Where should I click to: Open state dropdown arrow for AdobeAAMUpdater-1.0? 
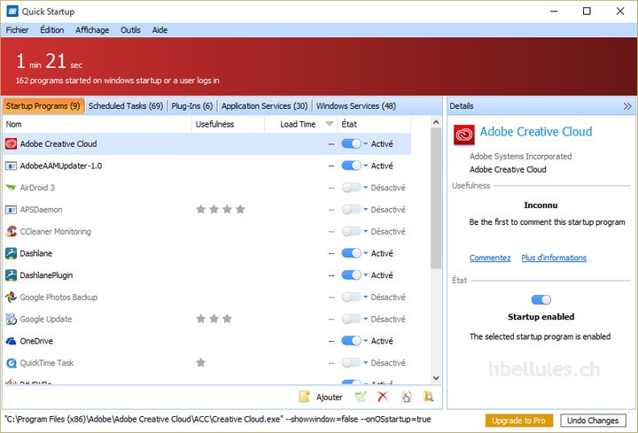click(365, 166)
